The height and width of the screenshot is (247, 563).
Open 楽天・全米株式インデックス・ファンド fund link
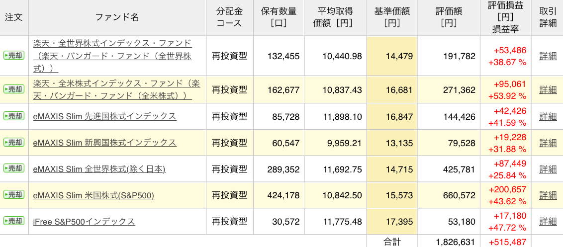(x=117, y=89)
